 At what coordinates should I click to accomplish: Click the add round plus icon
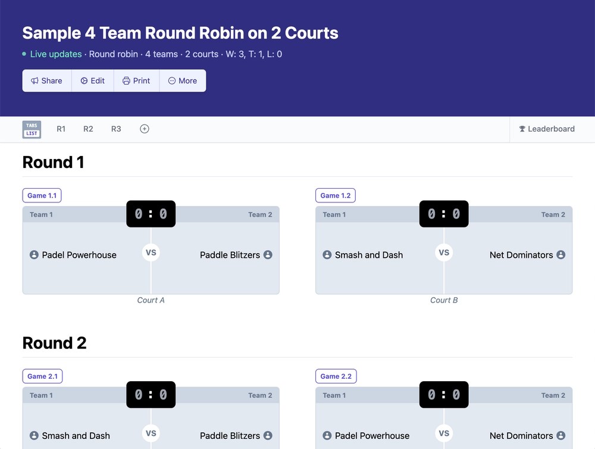(x=145, y=129)
